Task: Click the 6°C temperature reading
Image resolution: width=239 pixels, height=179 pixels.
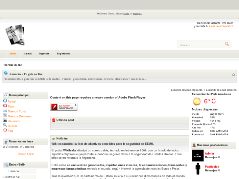Action: 210,101
